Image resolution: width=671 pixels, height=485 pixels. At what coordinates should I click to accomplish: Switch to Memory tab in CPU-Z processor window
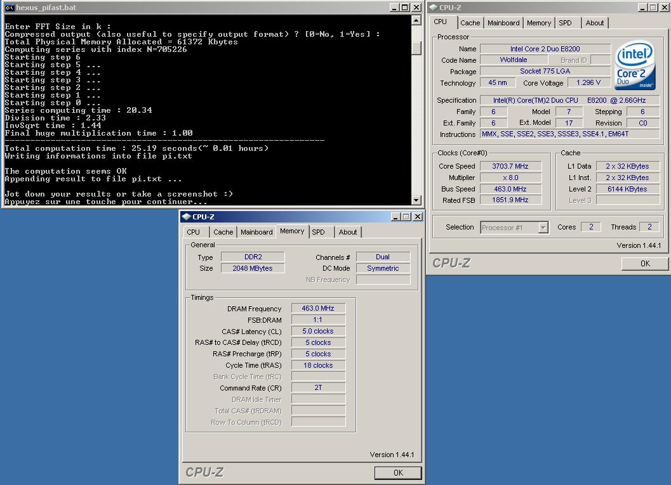(x=539, y=23)
